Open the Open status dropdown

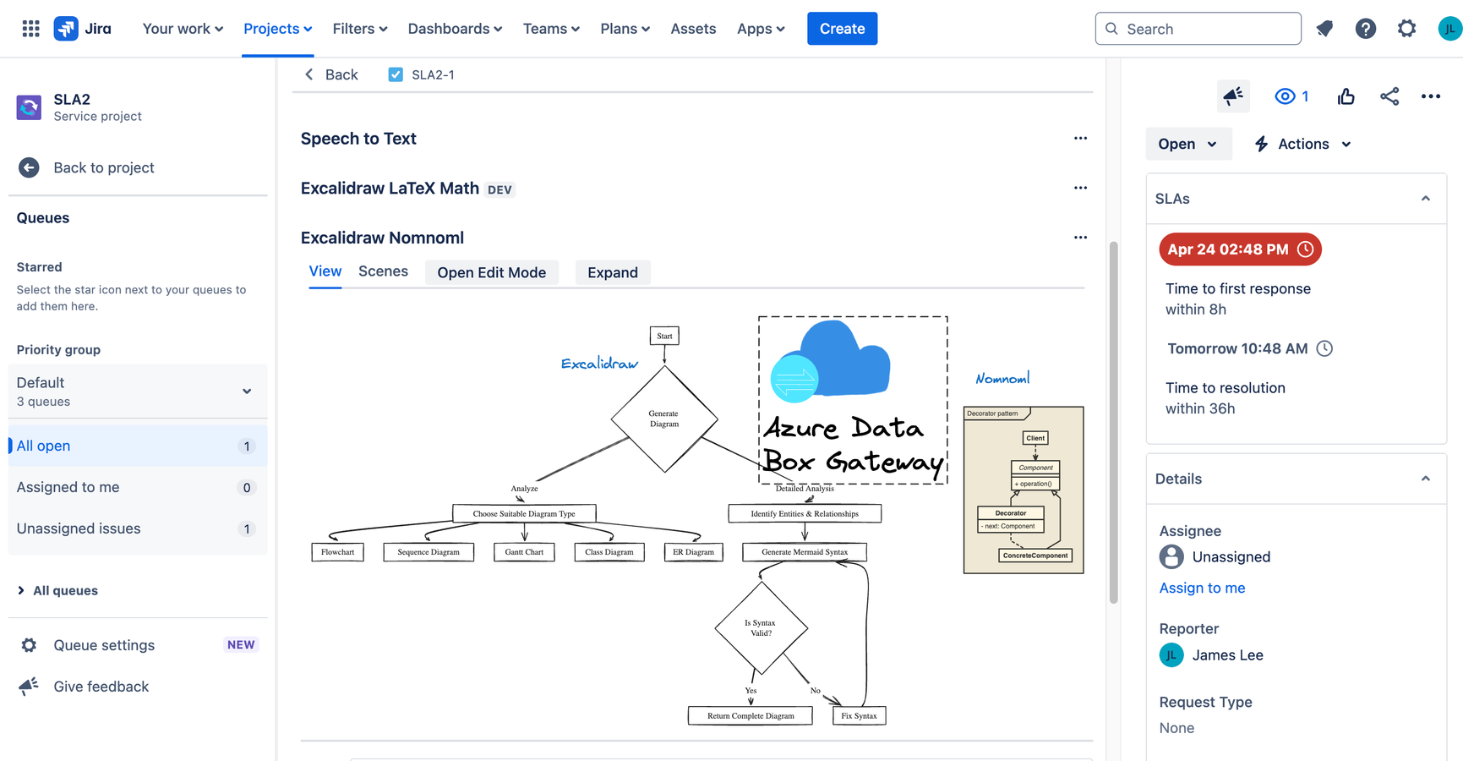[1188, 144]
